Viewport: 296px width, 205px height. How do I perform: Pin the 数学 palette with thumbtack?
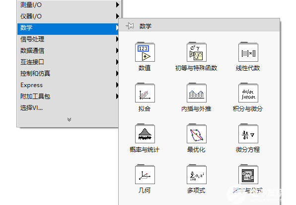(130, 26)
